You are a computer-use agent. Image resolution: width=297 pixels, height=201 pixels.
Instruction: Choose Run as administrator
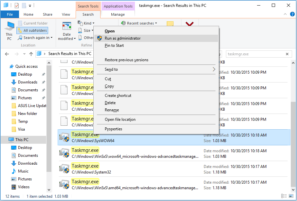[x=156, y=38]
